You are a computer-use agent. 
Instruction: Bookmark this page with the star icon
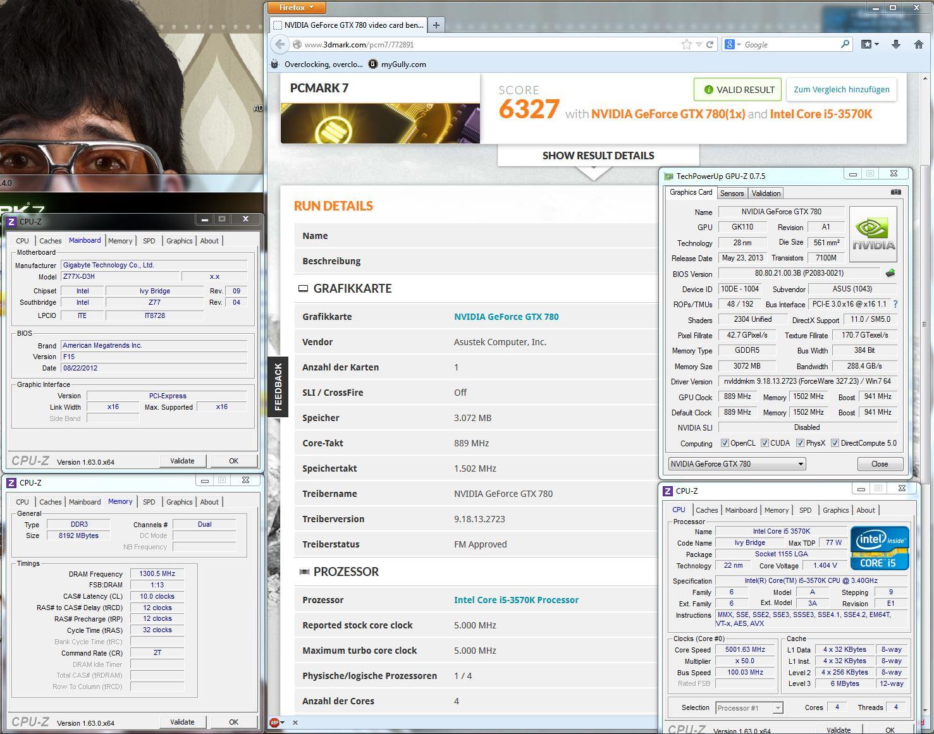click(687, 44)
